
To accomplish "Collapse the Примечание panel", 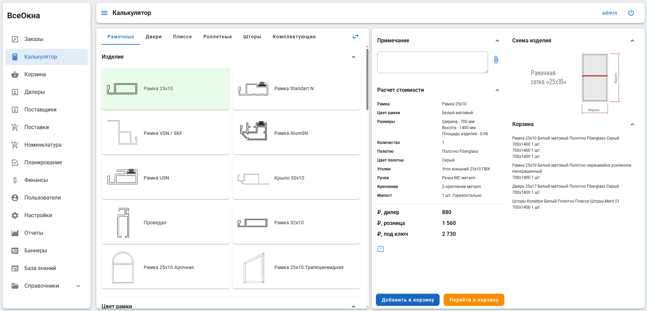I will 497,41.
